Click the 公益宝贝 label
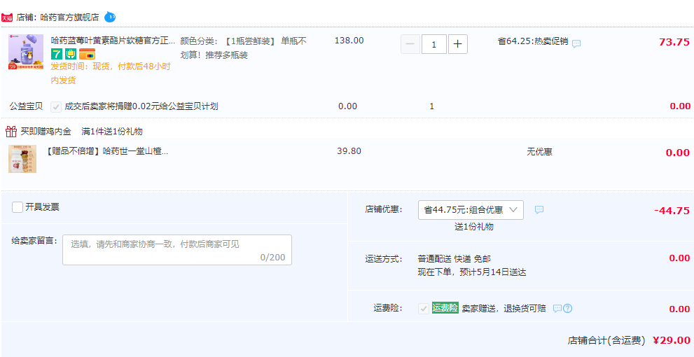This screenshot has height=357, width=694. (26, 106)
